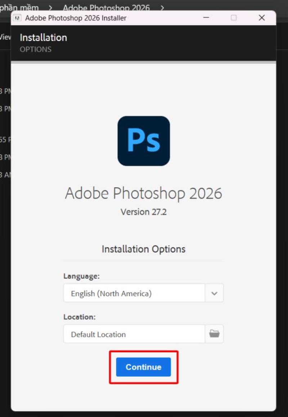
Task: Select the 'Adobe Photoshop 2026' breadcrumb in Explorer
Action: (106, 7)
